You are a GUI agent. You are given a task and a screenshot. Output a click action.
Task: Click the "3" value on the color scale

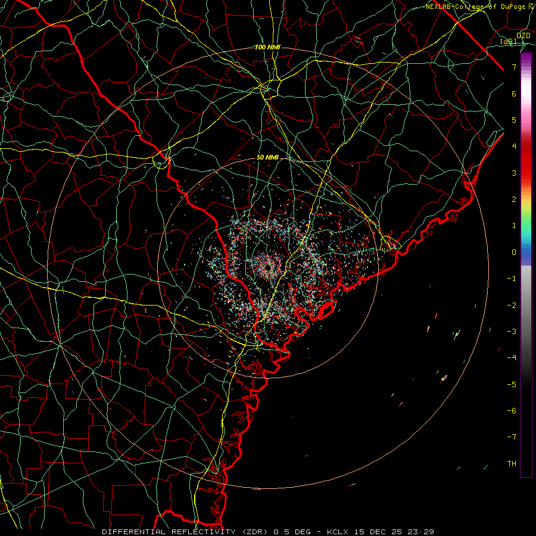click(x=514, y=173)
